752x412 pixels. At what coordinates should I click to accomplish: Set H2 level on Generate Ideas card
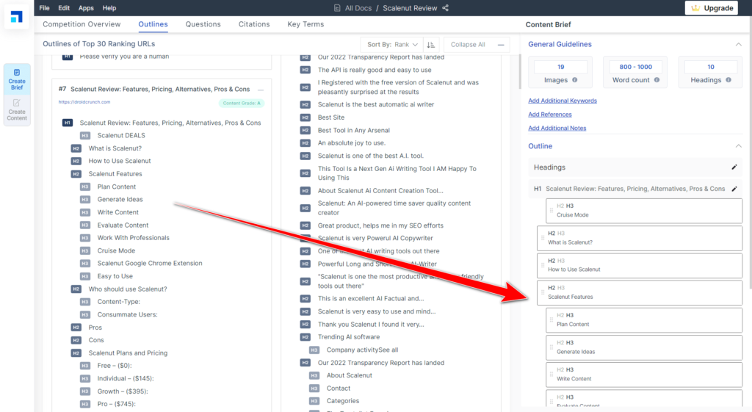click(x=560, y=342)
